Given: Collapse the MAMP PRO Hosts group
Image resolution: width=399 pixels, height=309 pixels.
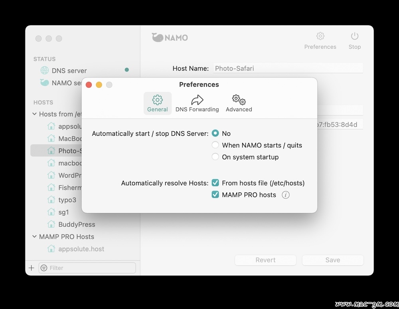Looking at the screenshot, I should point(35,236).
